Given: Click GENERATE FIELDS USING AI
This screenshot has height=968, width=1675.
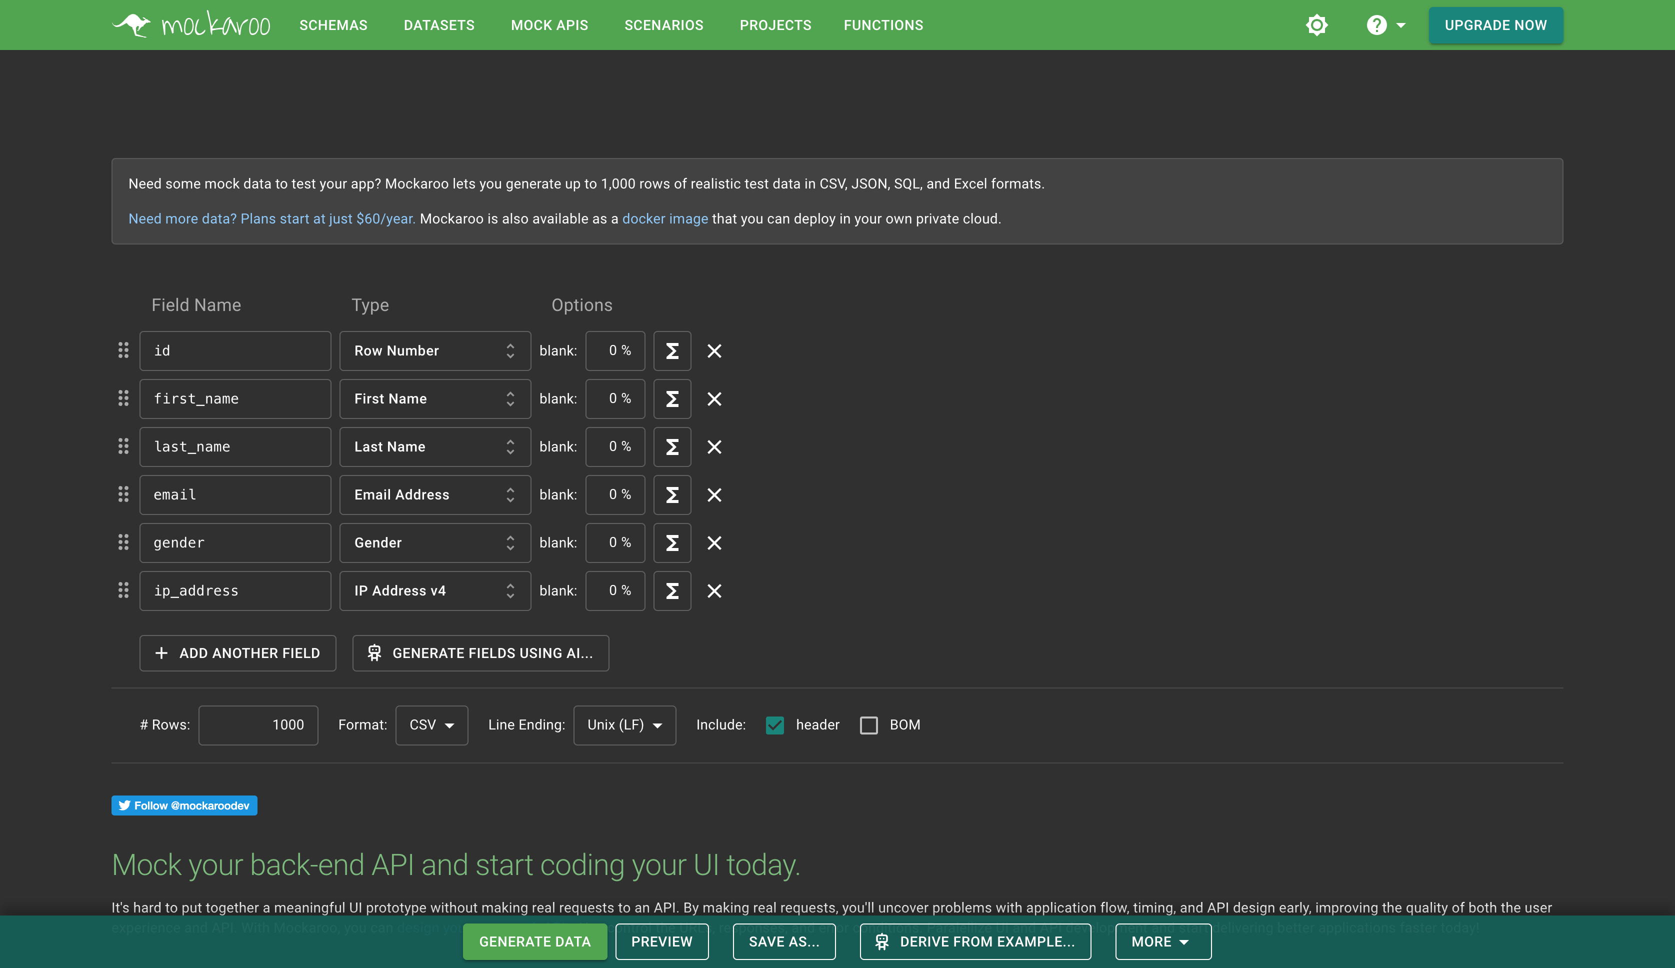Looking at the screenshot, I should click(480, 653).
